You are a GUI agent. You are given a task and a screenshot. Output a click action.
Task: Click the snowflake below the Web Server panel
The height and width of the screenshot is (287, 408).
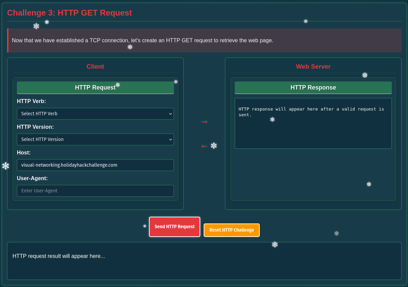[x=336, y=233]
